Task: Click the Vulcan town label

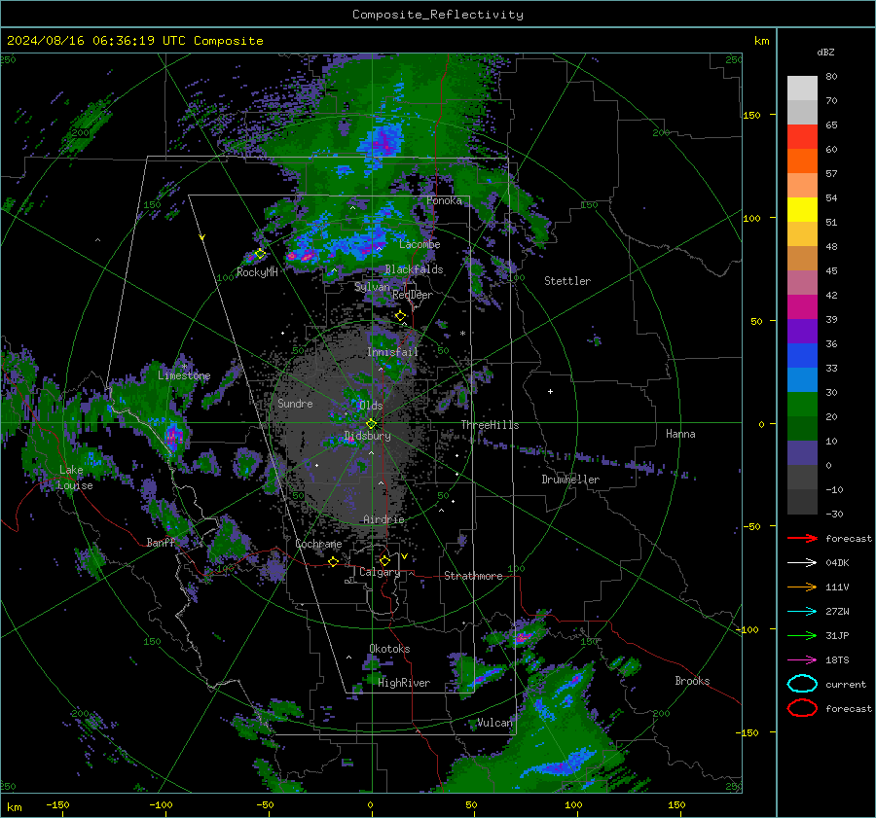Action: click(x=494, y=723)
